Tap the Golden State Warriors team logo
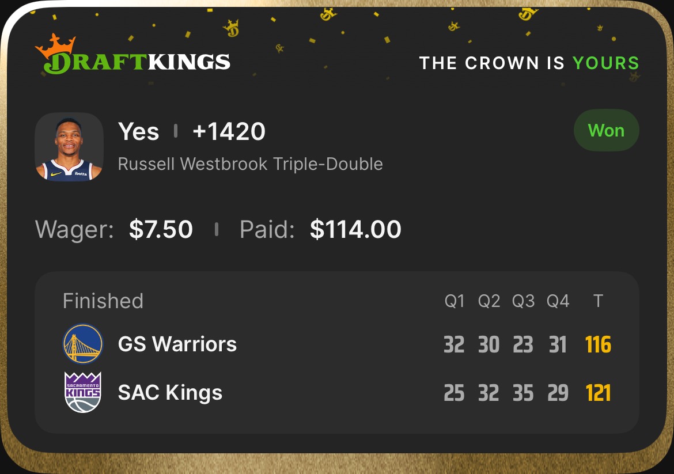Viewport: 674px width, 474px height. pos(82,344)
